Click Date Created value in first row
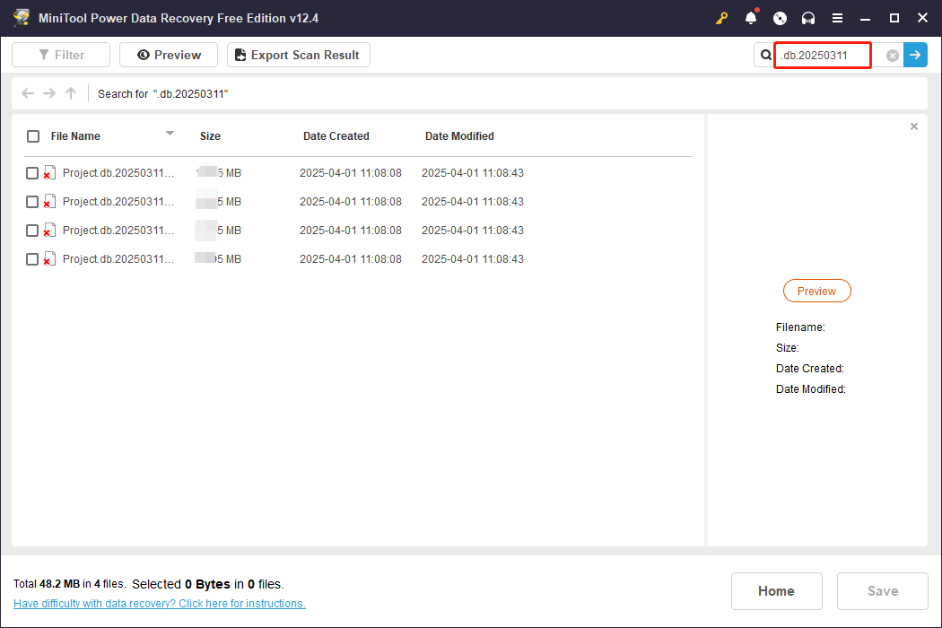Image resolution: width=942 pixels, height=628 pixels. click(x=351, y=173)
